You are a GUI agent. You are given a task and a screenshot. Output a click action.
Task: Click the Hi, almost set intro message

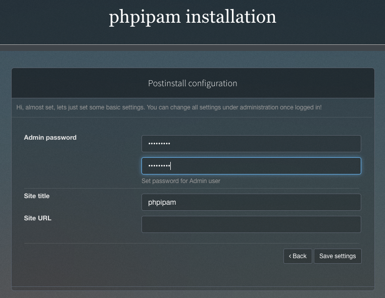click(169, 107)
